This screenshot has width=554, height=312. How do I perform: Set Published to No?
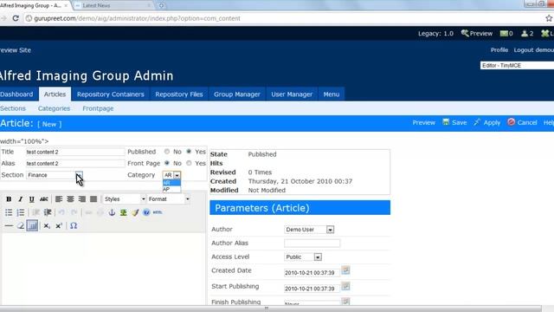(x=167, y=152)
